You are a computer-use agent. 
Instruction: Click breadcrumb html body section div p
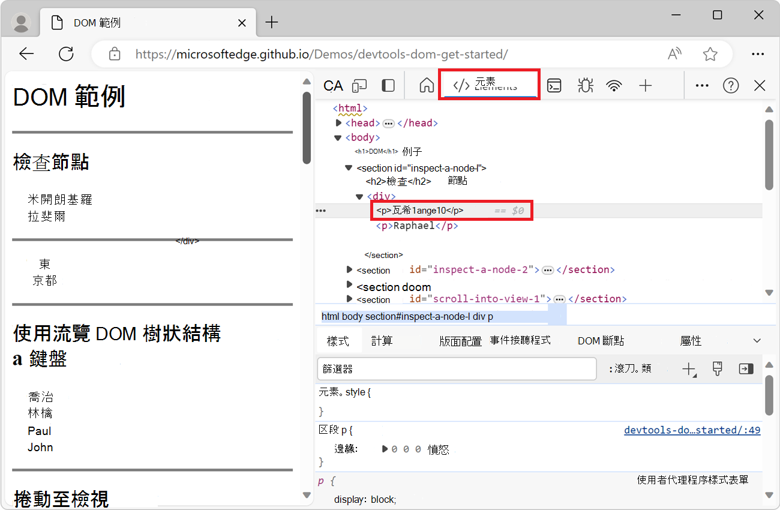coord(407,316)
